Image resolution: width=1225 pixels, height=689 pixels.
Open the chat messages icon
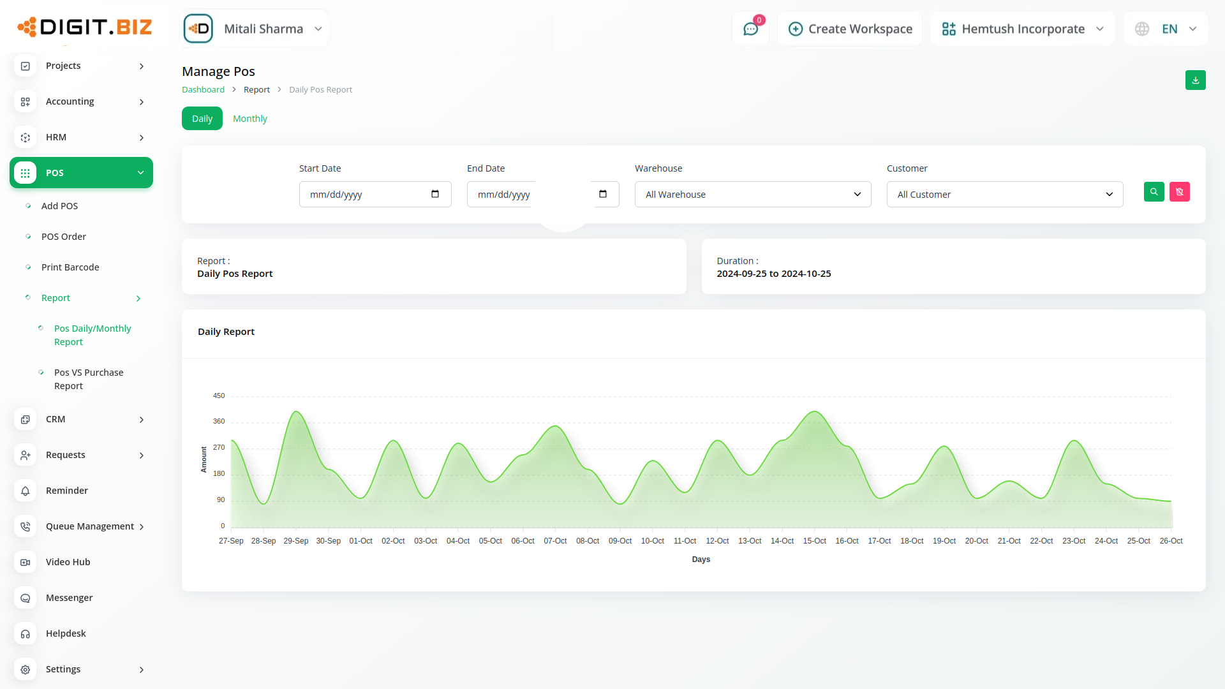pyautogui.click(x=750, y=29)
